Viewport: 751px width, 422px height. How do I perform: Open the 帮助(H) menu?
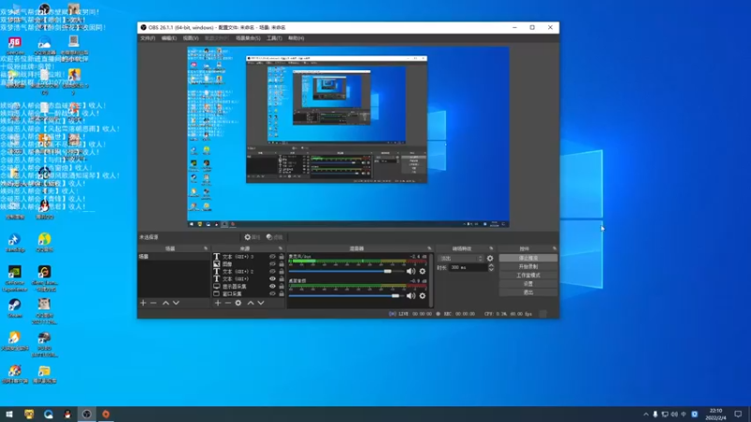(x=296, y=38)
